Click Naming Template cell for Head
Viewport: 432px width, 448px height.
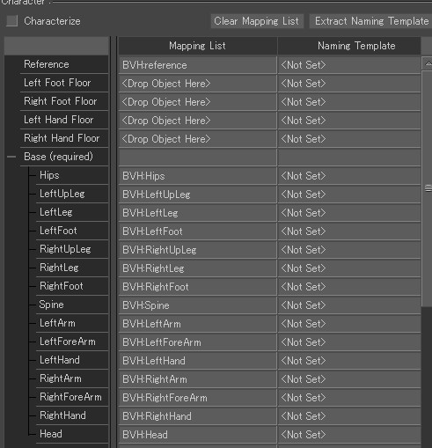click(349, 435)
